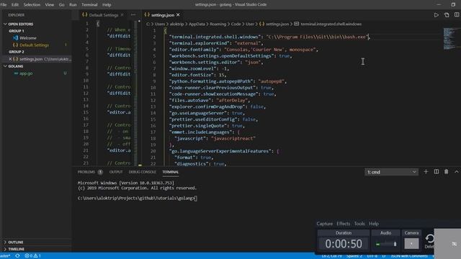Switch to the Output panel tab
The height and width of the screenshot is (259, 461).
[116, 172]
